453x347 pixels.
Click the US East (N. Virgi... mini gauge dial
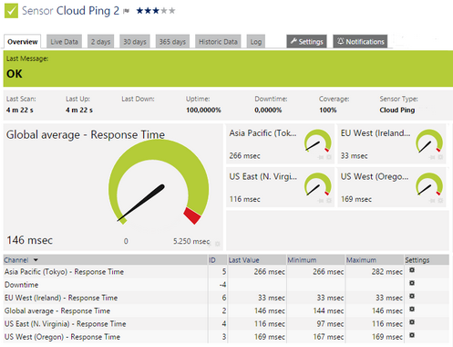(x=317, y=184)
